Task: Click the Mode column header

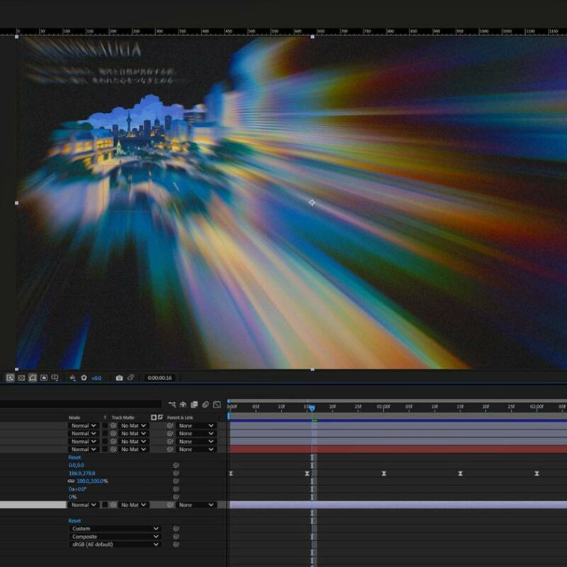Action: coord(74,417)
